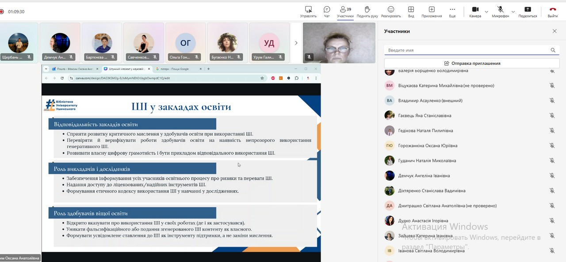Click the search magnifier in participants panel
Screen dimensions: 566x262
(553, 50)
